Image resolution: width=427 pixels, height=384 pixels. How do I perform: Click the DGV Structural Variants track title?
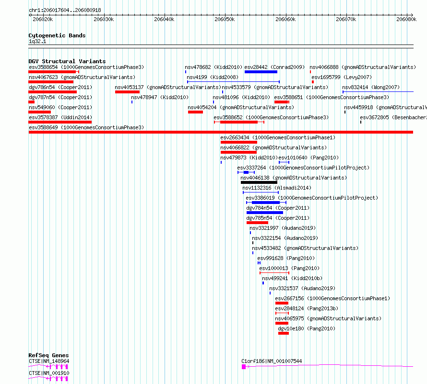(x=67, y=61)
